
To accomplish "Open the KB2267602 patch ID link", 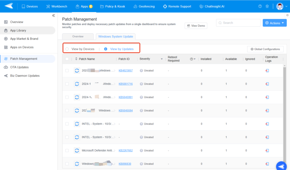I will click(125, 150).
